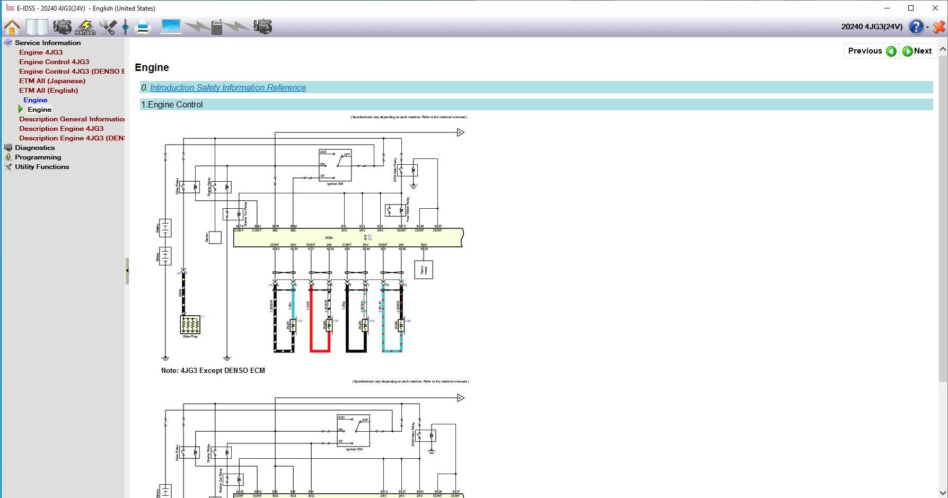Expand the Programming section in the sidebar
Image resolution: width=948 pixels, height=498 pixels.
tap(38, 157)
